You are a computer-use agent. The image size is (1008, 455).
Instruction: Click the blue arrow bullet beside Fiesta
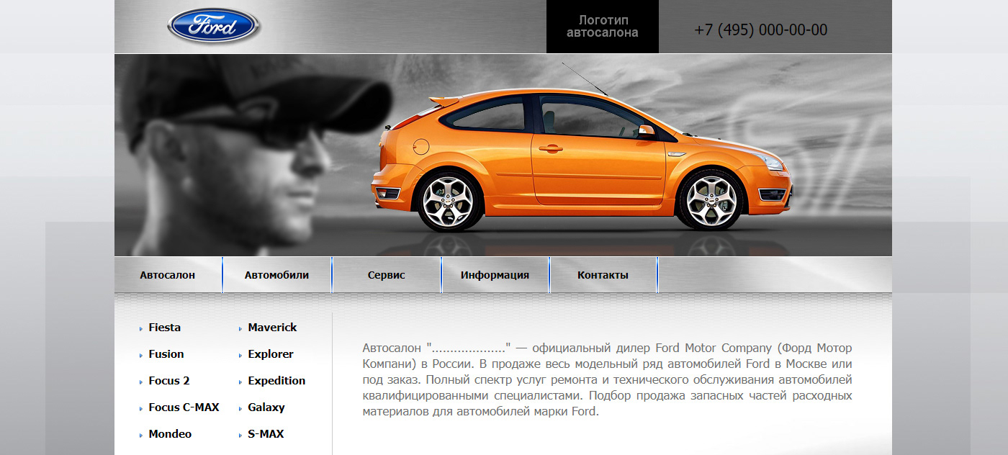141,329
